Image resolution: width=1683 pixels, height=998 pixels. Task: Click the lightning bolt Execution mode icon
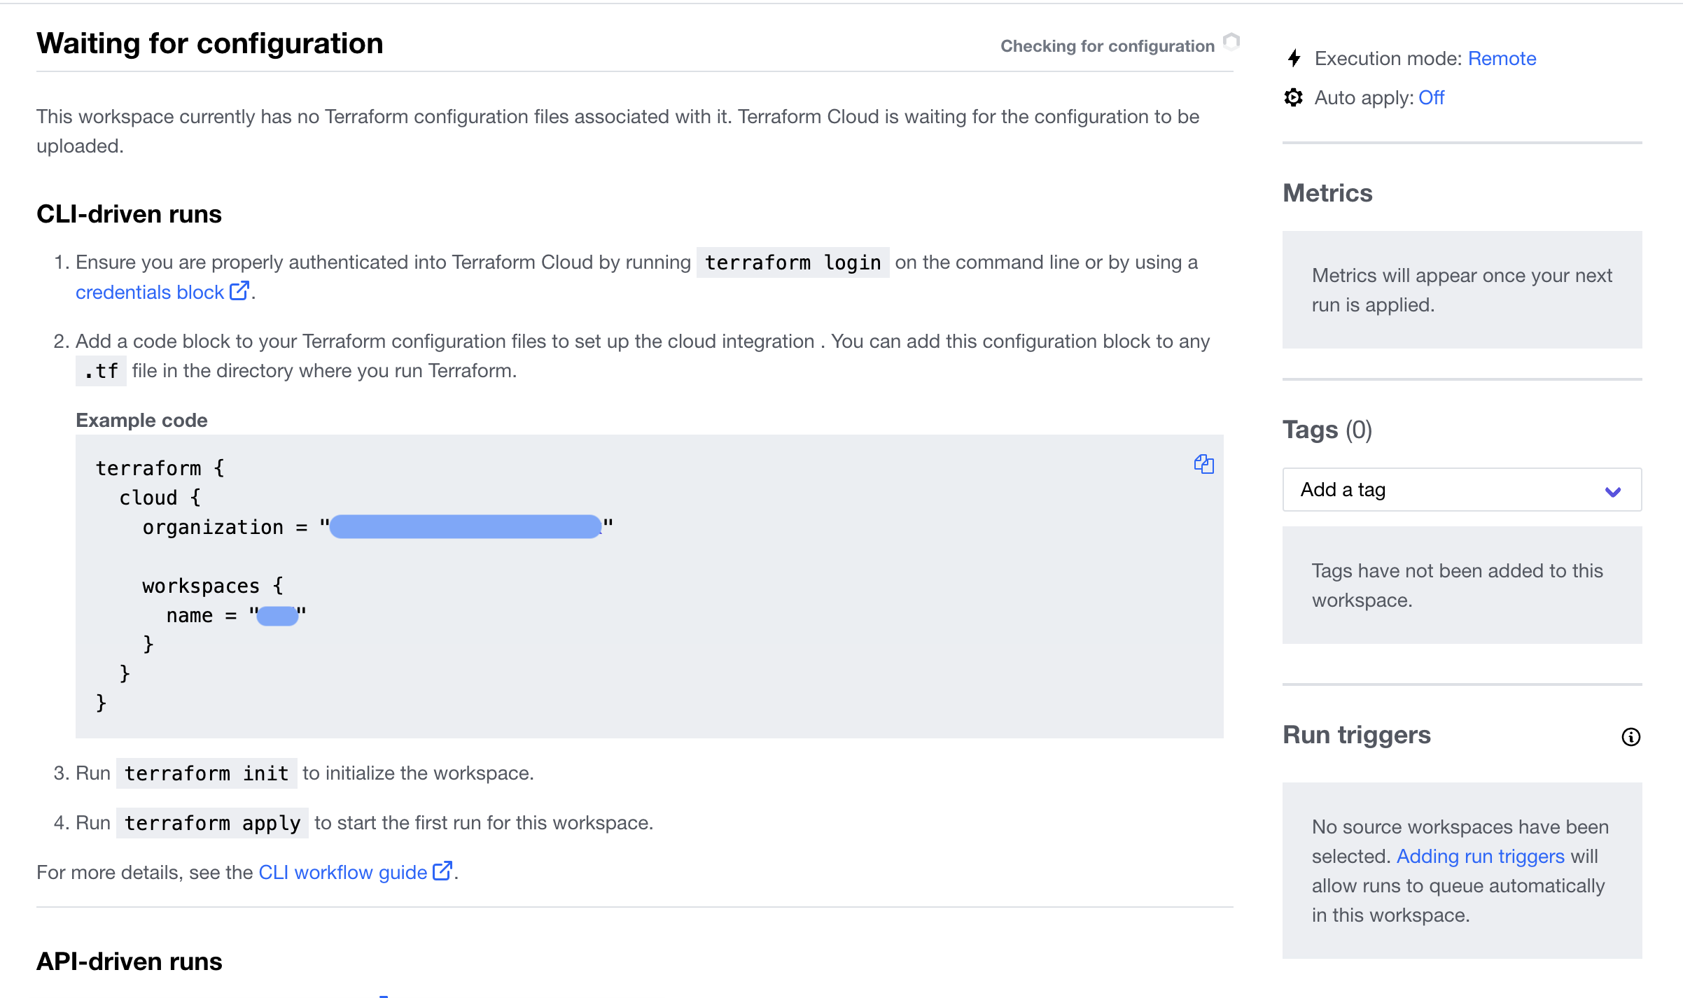1294,58
